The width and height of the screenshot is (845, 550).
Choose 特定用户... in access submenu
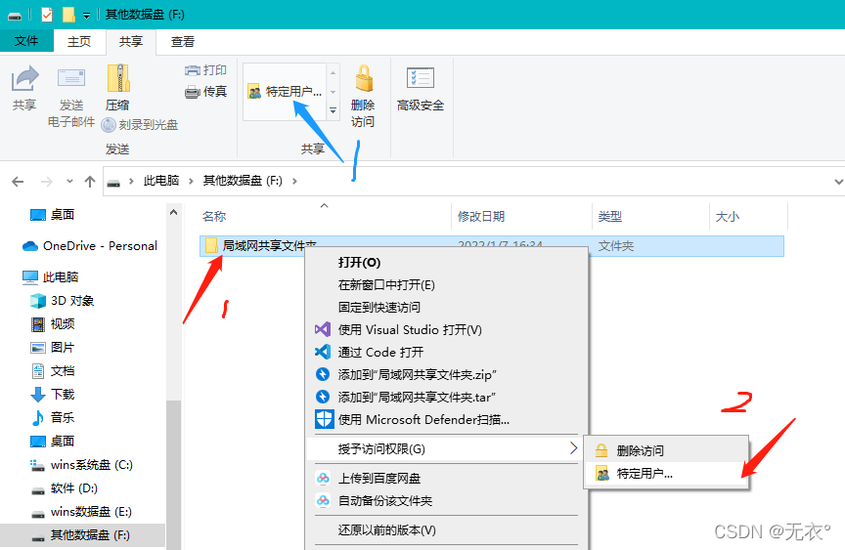click(x=666, y=474)
